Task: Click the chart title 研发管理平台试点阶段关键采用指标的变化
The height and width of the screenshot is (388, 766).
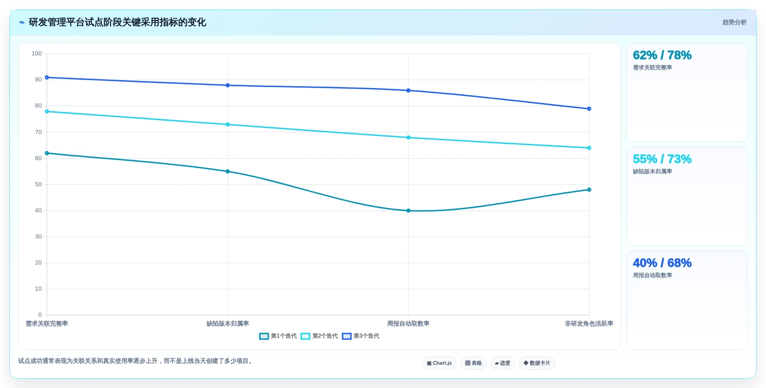Action: (x=117, y=22)
